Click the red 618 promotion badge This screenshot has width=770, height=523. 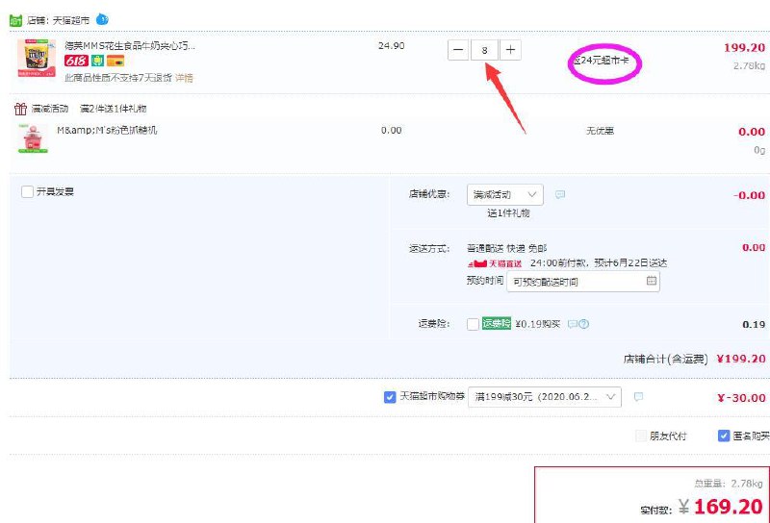point(76,61)
